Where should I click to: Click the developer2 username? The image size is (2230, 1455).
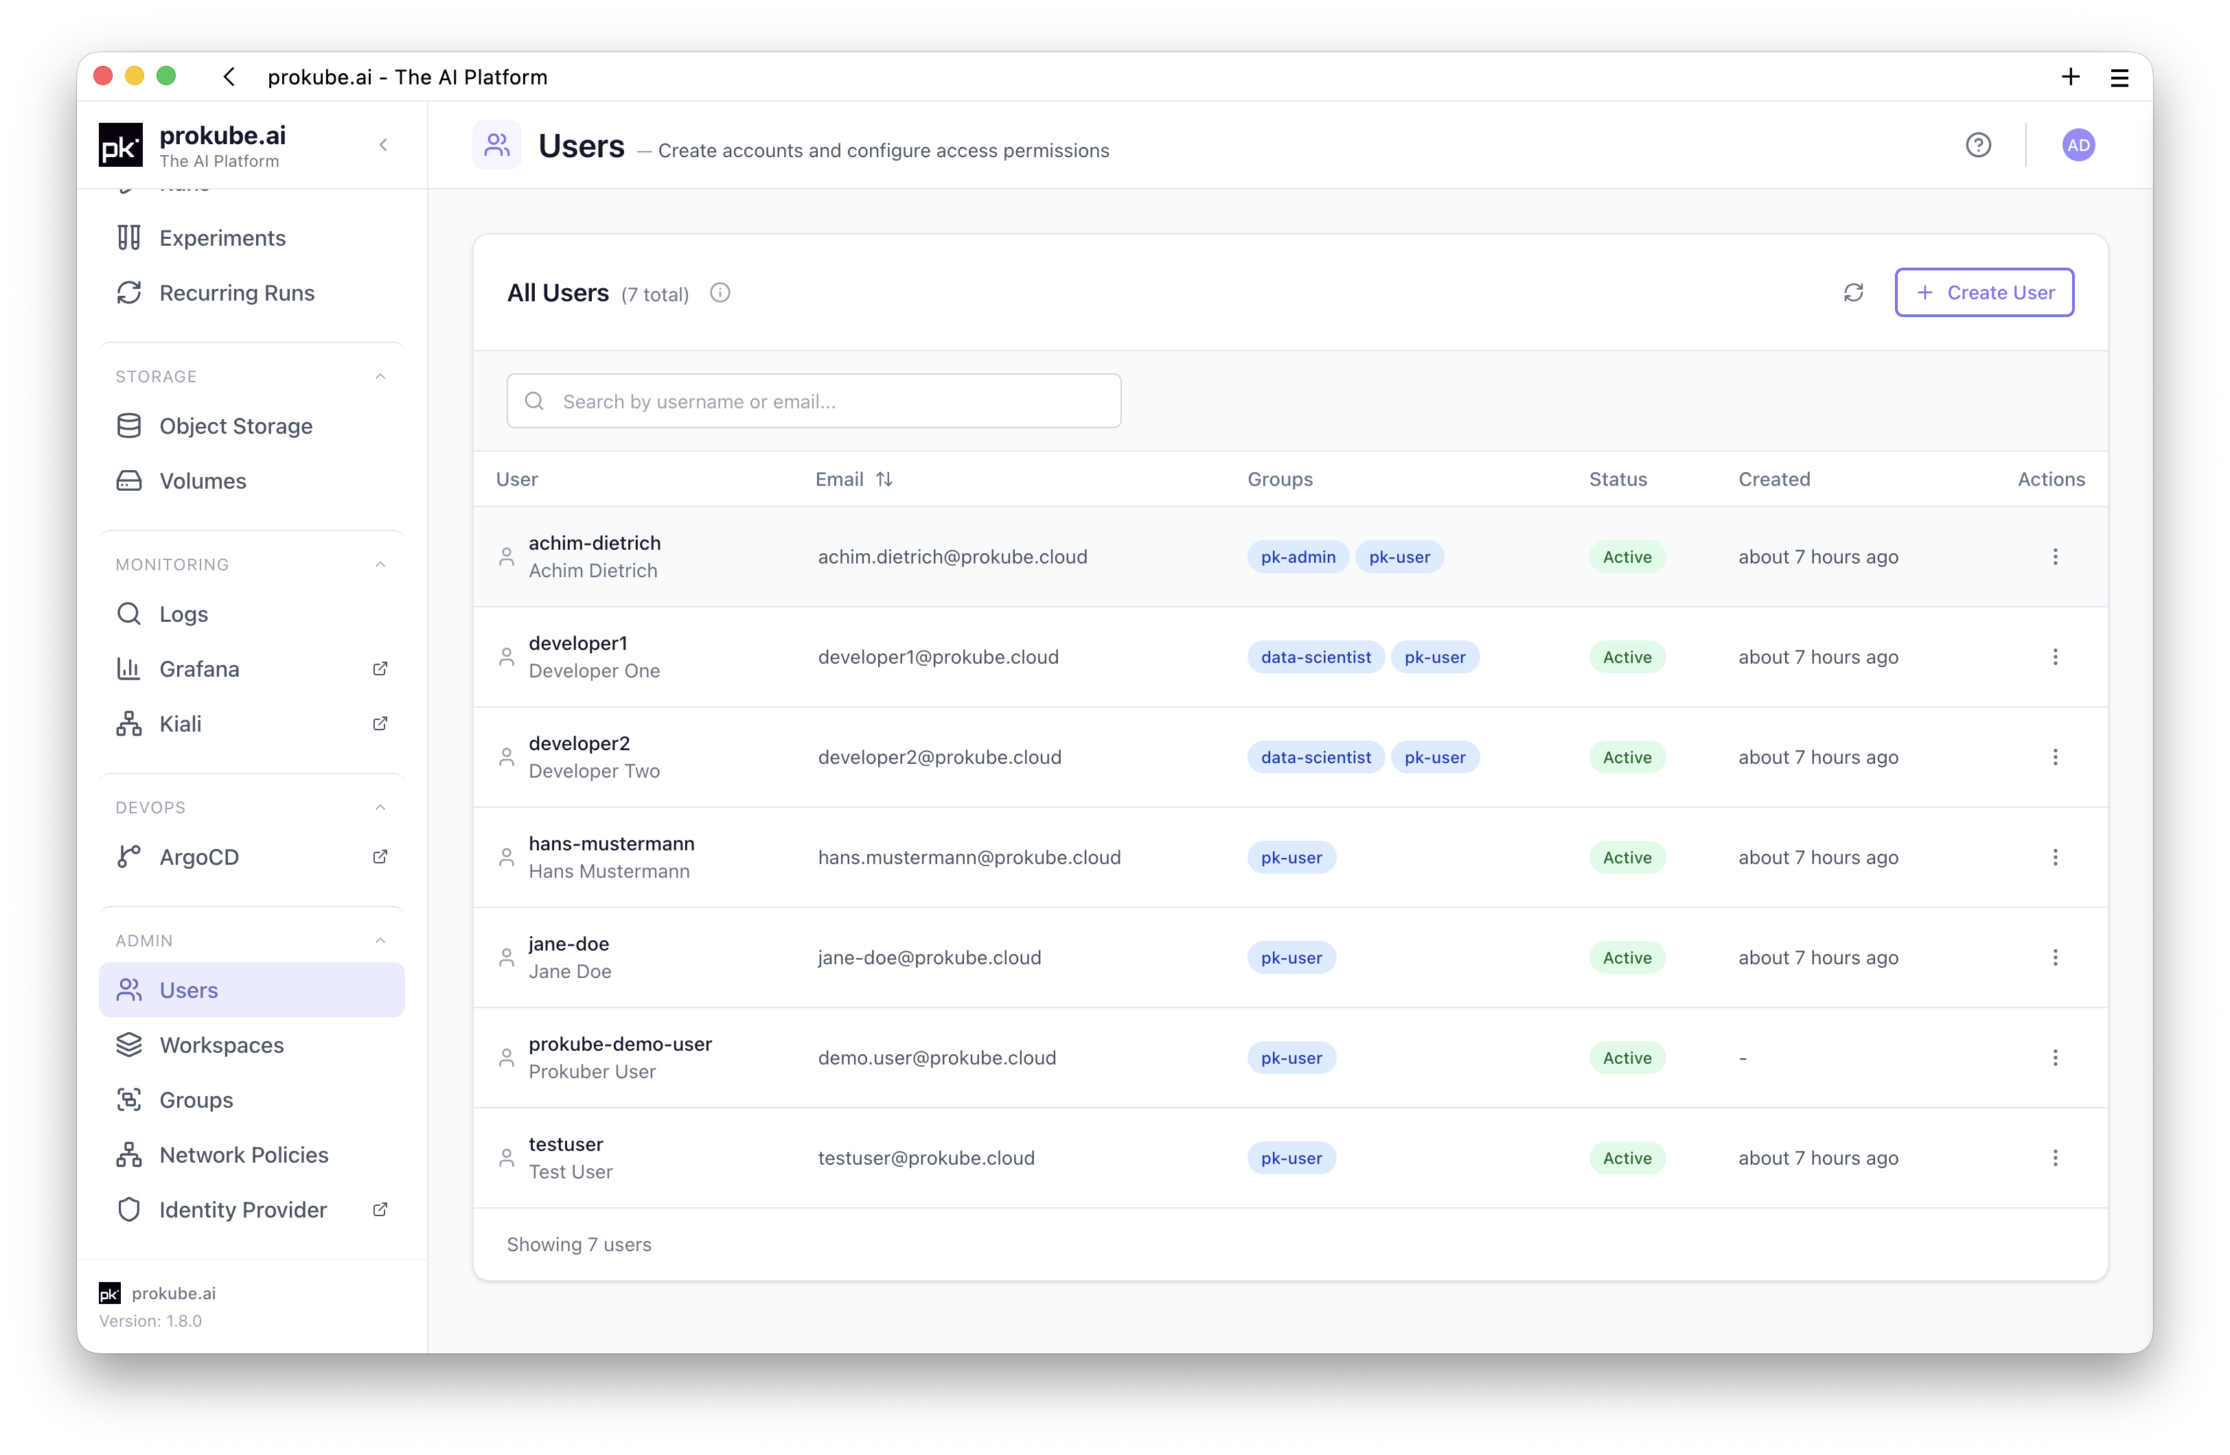(x=579, y=743)
